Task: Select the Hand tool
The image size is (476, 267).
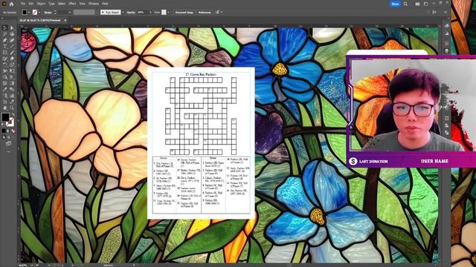Action: pyautogui.click(x=5, y=108)
